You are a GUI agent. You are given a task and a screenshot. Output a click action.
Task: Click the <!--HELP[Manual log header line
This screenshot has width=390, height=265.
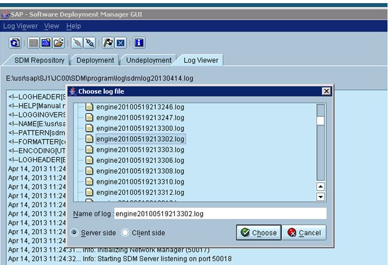click(37, 106)
